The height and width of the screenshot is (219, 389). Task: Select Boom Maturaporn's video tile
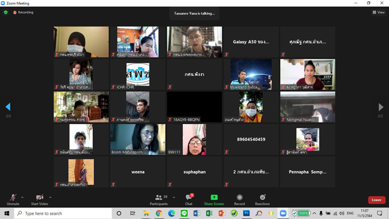pyautogui.click(x=138, y=139)
